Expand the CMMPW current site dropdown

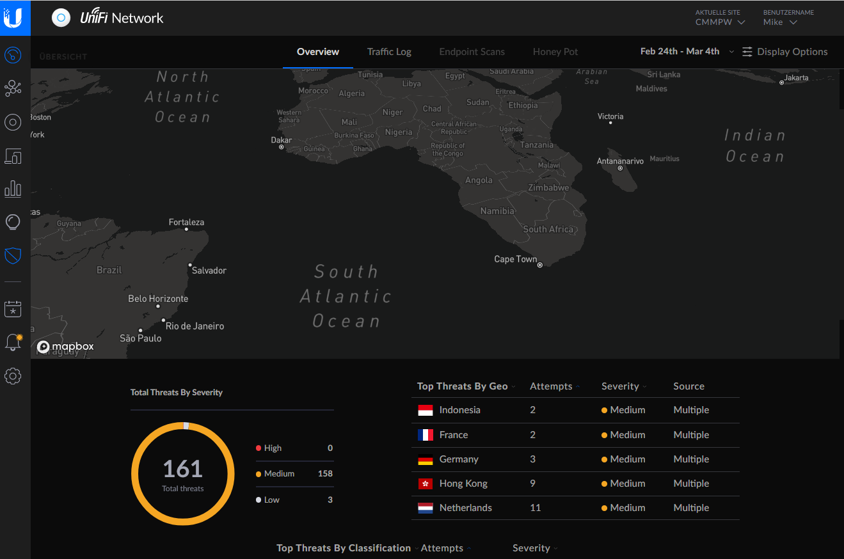[721, 22]
